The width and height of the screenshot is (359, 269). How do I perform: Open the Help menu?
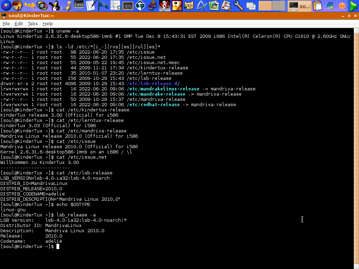click(x=48, y=23)
